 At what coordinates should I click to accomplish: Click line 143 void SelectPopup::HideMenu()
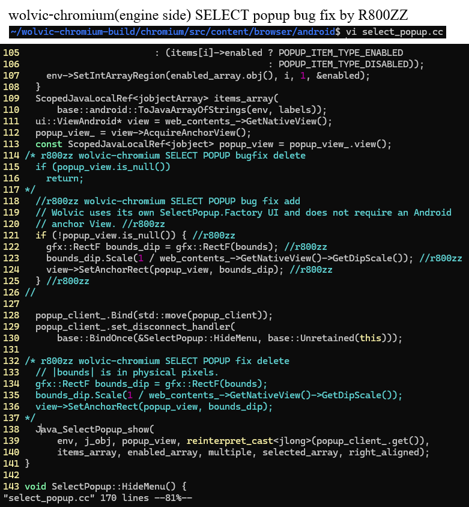coord(106,487)
